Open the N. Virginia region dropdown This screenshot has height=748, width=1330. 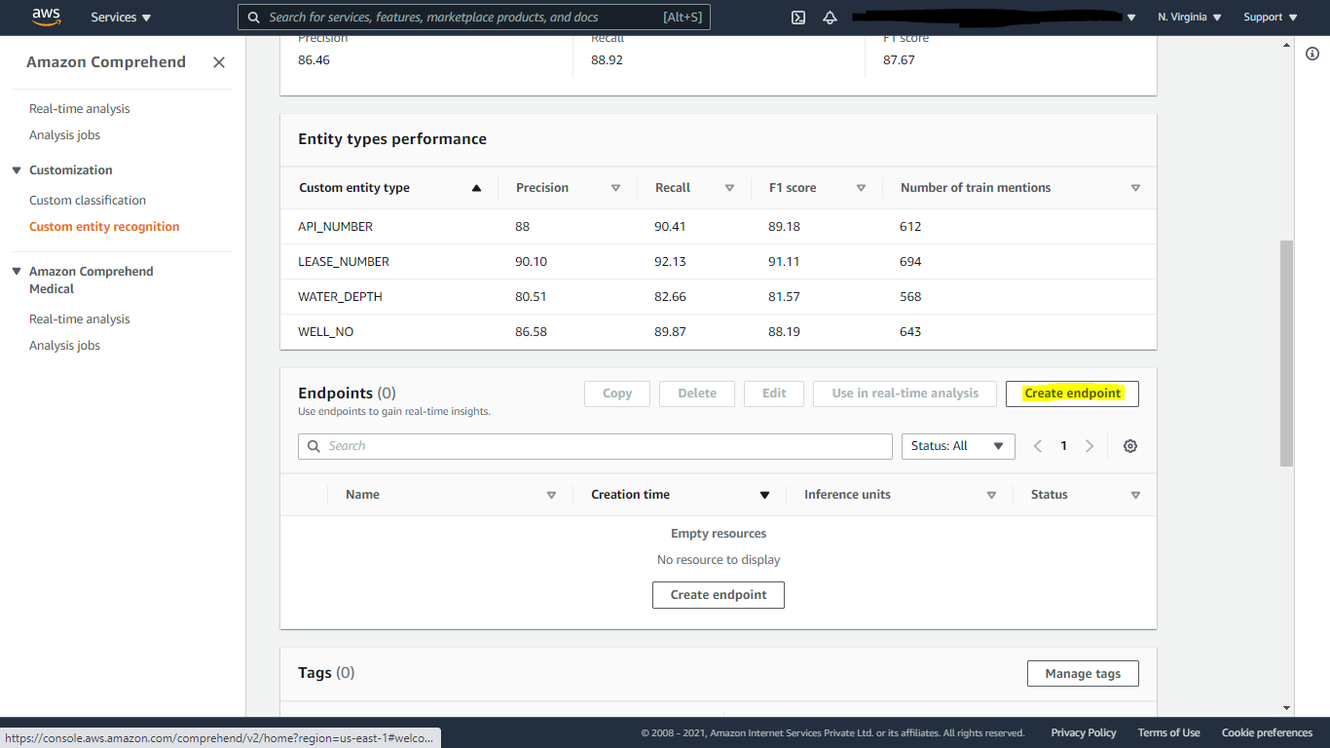[x=1190, y=18]
